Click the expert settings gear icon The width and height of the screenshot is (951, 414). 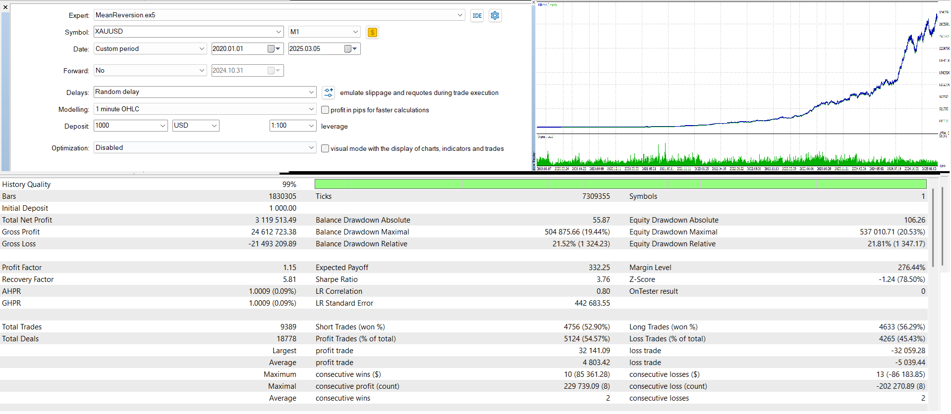tap(495, 16)
